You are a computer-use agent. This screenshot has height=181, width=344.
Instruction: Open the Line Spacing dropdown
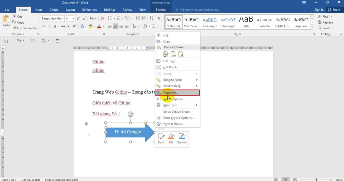[x=135, y=26]
